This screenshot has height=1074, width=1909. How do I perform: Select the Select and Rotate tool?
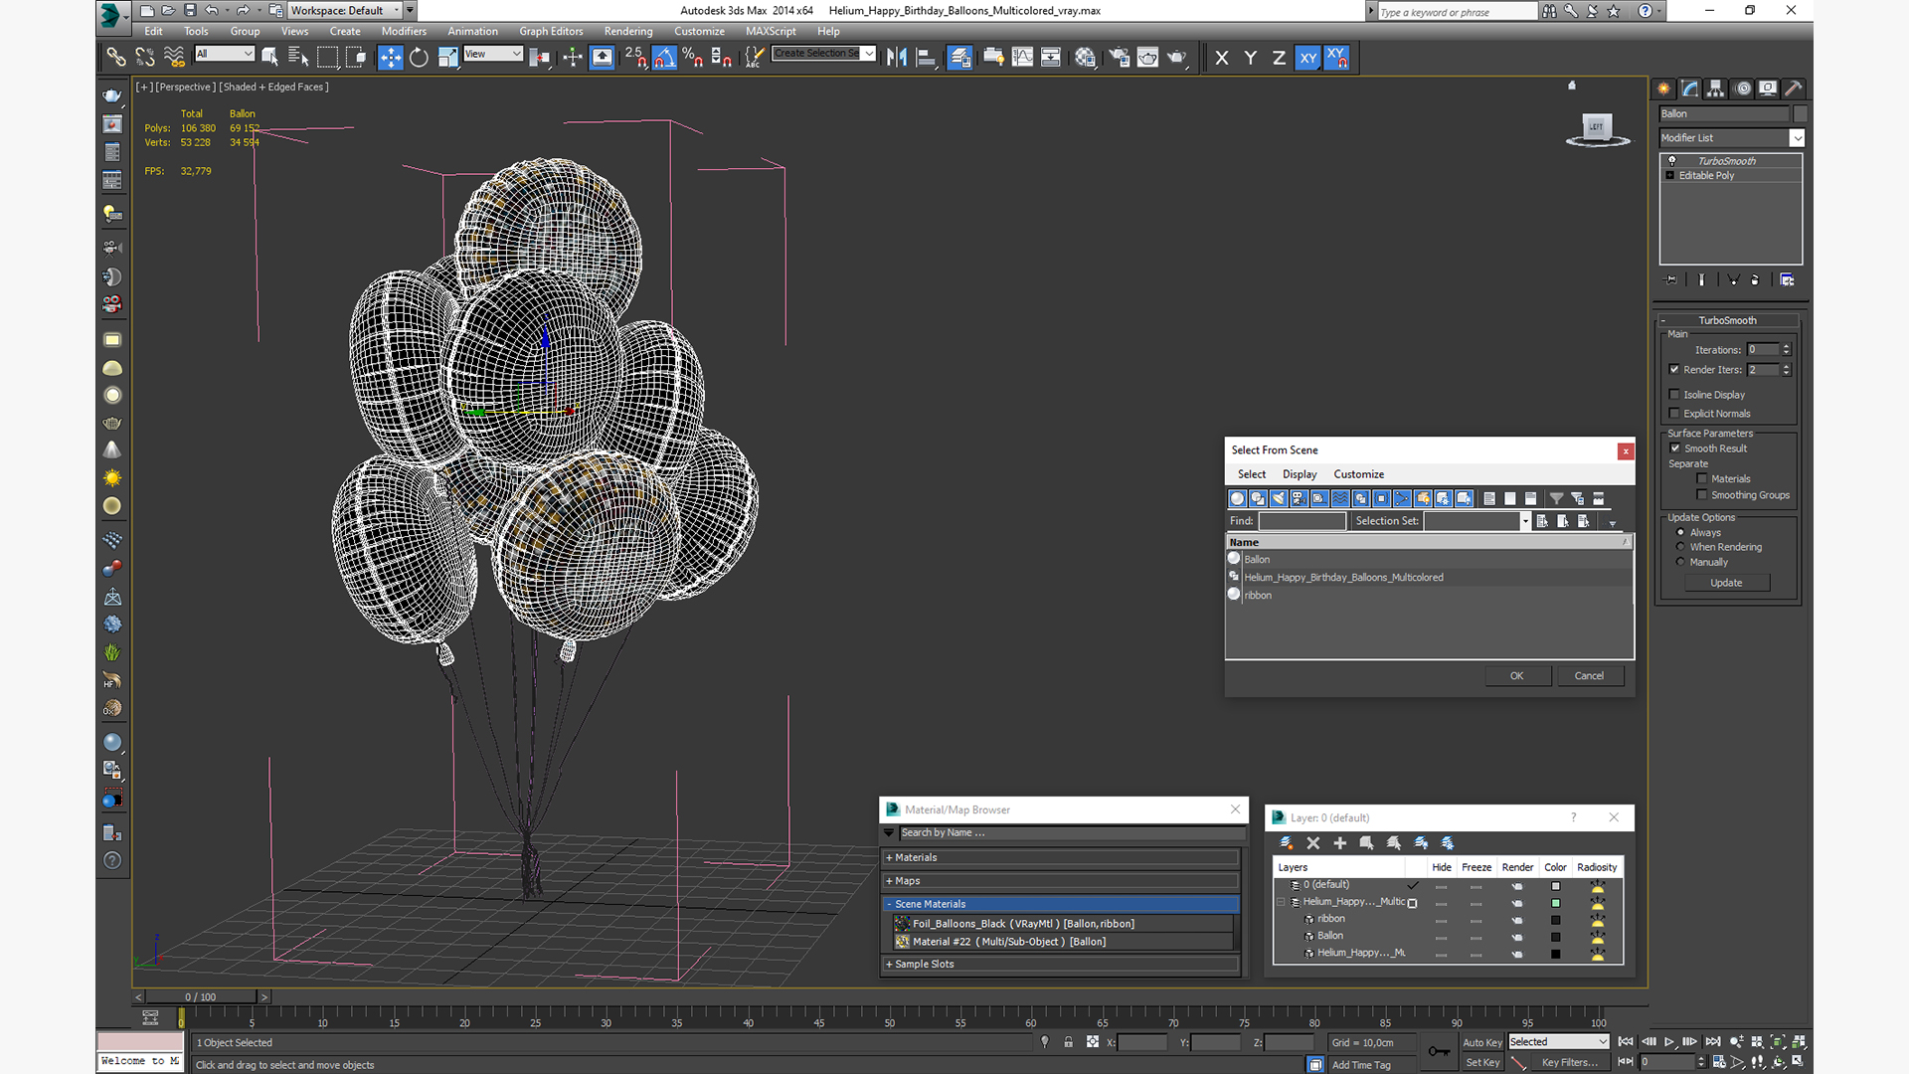(x=419, y=58)
